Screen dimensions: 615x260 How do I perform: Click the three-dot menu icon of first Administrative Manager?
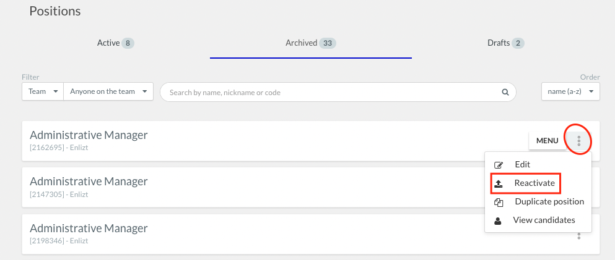578,140
